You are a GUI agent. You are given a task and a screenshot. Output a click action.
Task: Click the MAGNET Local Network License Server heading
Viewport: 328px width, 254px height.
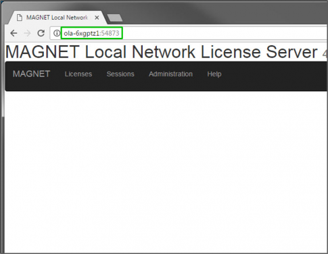(162, 52)
